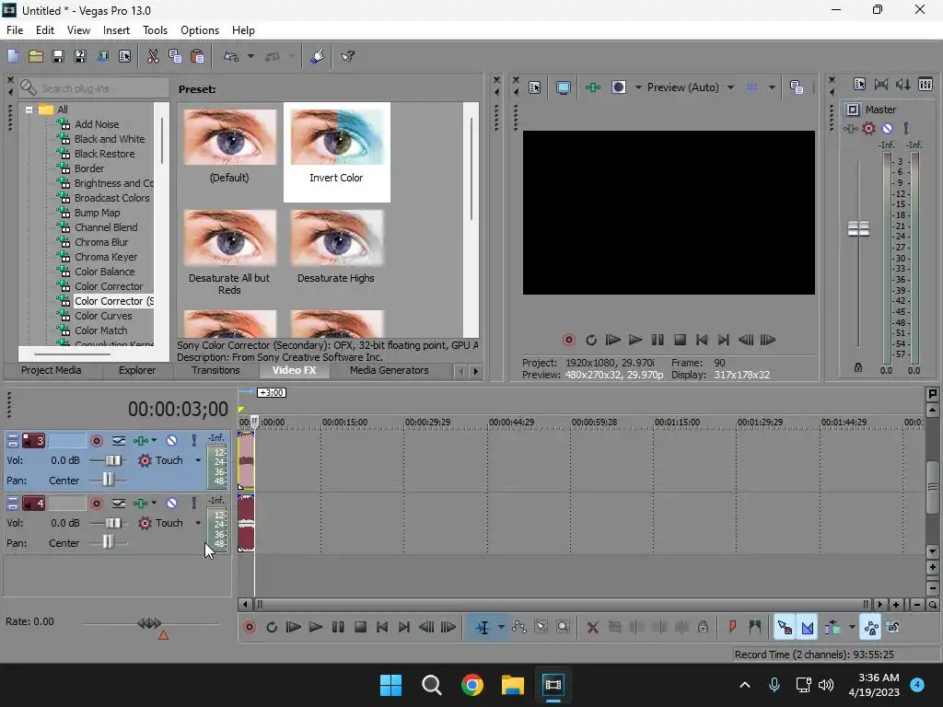Save the project using the floppy disk icon
This screenshot has width=943, height=707.
(58, 56)
